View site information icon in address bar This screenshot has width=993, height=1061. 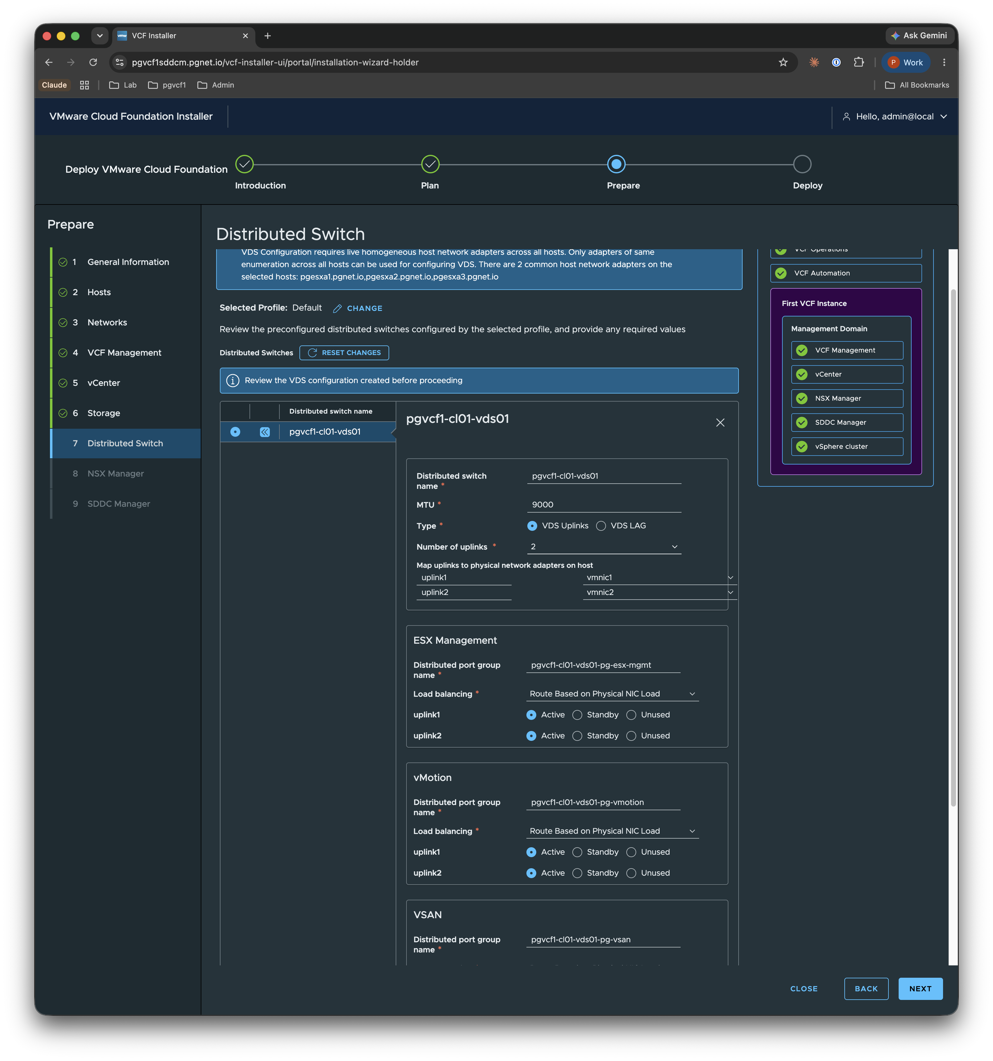coord(120,62)
